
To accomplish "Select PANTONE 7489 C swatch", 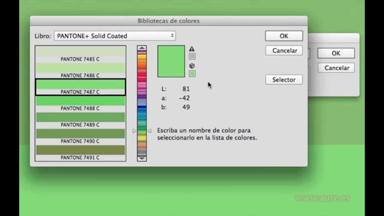I will 80,120.
